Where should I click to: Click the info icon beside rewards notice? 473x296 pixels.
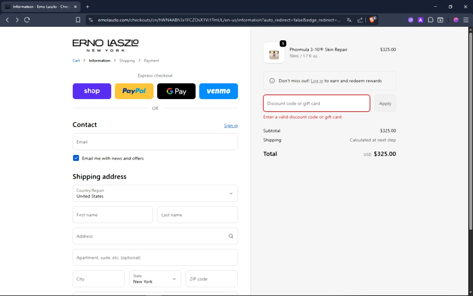coord(272,81)
